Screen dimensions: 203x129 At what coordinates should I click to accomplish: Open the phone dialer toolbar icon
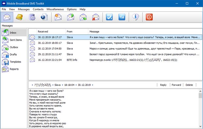(x=109, y=17)
